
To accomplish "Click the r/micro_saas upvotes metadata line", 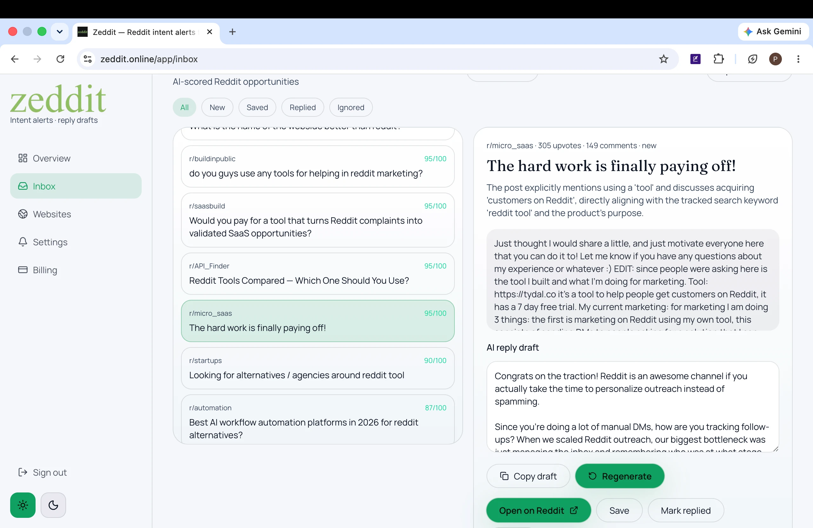I will tap(572, 146).
